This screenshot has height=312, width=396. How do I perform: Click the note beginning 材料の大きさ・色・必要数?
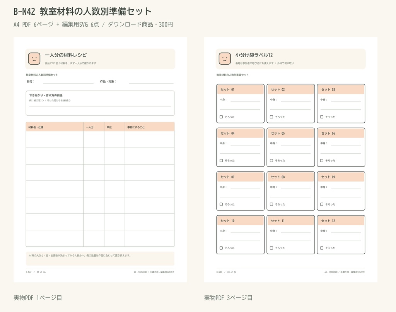[x=80, y=255]
